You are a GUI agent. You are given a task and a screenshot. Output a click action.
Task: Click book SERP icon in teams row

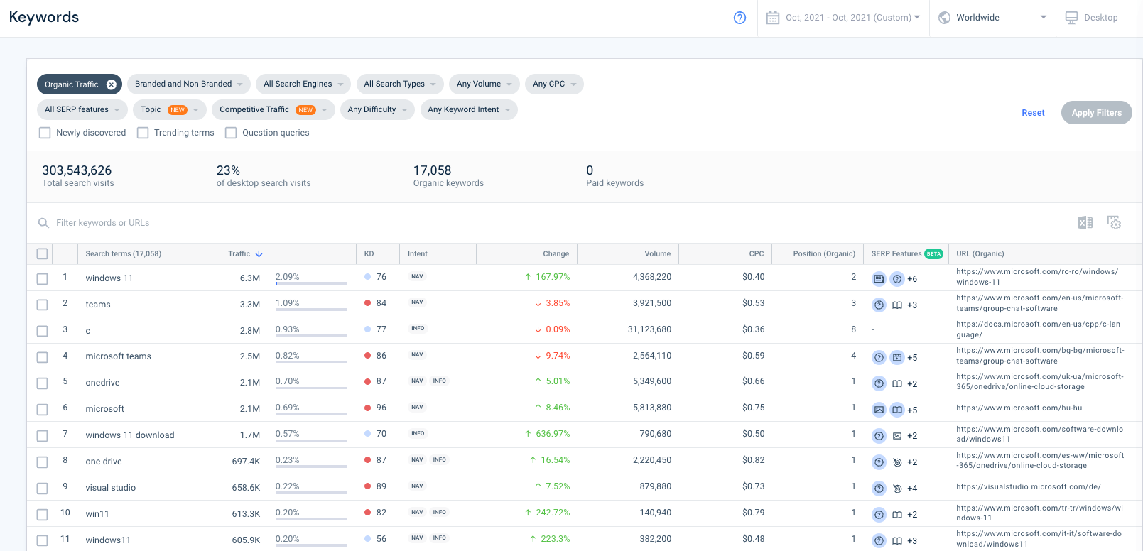897,305
